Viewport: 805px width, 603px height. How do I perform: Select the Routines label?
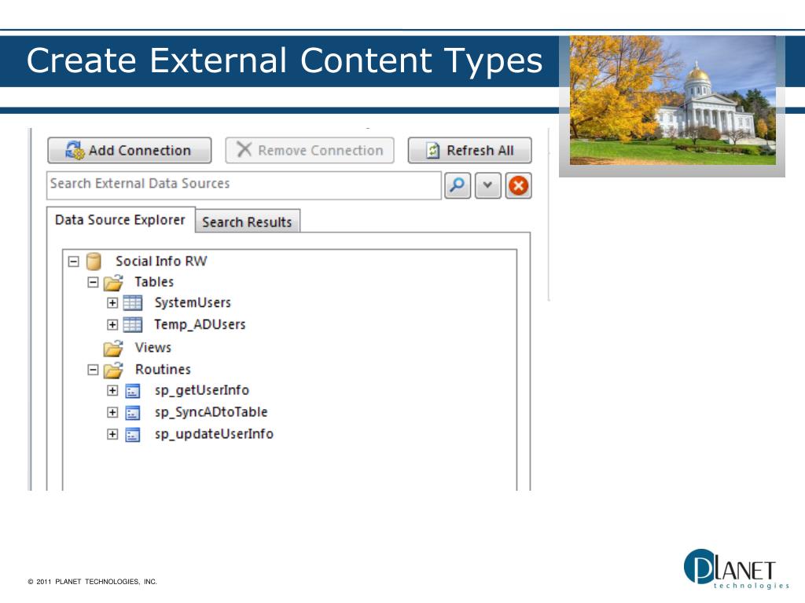(x=163, y=369)
